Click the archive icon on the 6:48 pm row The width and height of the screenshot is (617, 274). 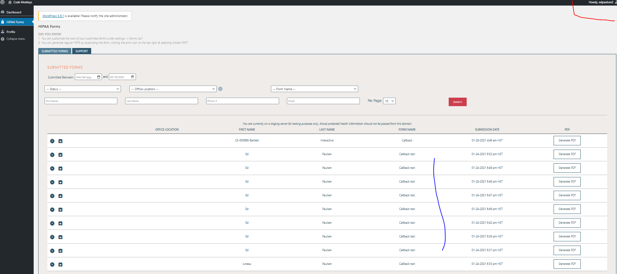60,182
